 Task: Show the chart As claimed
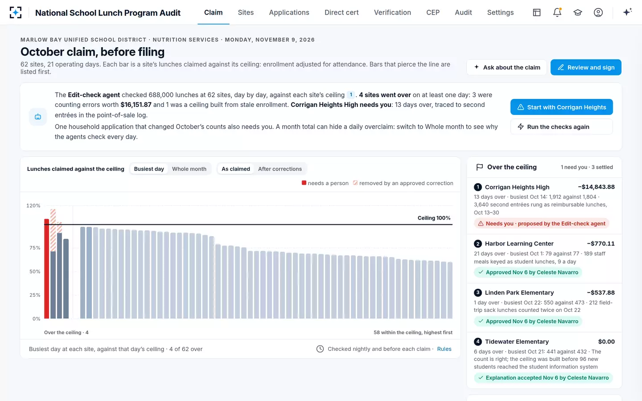pos(236,169)
